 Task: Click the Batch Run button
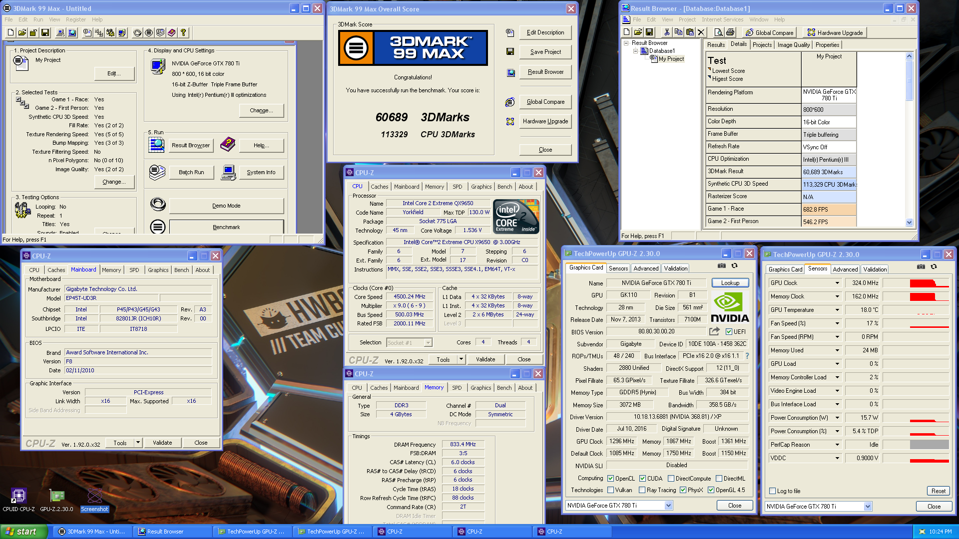point(191,172)
